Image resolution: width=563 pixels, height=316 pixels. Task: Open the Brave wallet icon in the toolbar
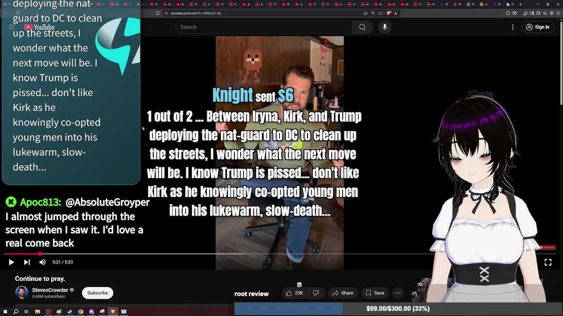pos(538,13)
